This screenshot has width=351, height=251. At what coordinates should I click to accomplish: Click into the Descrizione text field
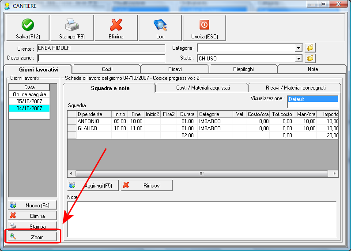pyautogui.click(x=101, y=58)
